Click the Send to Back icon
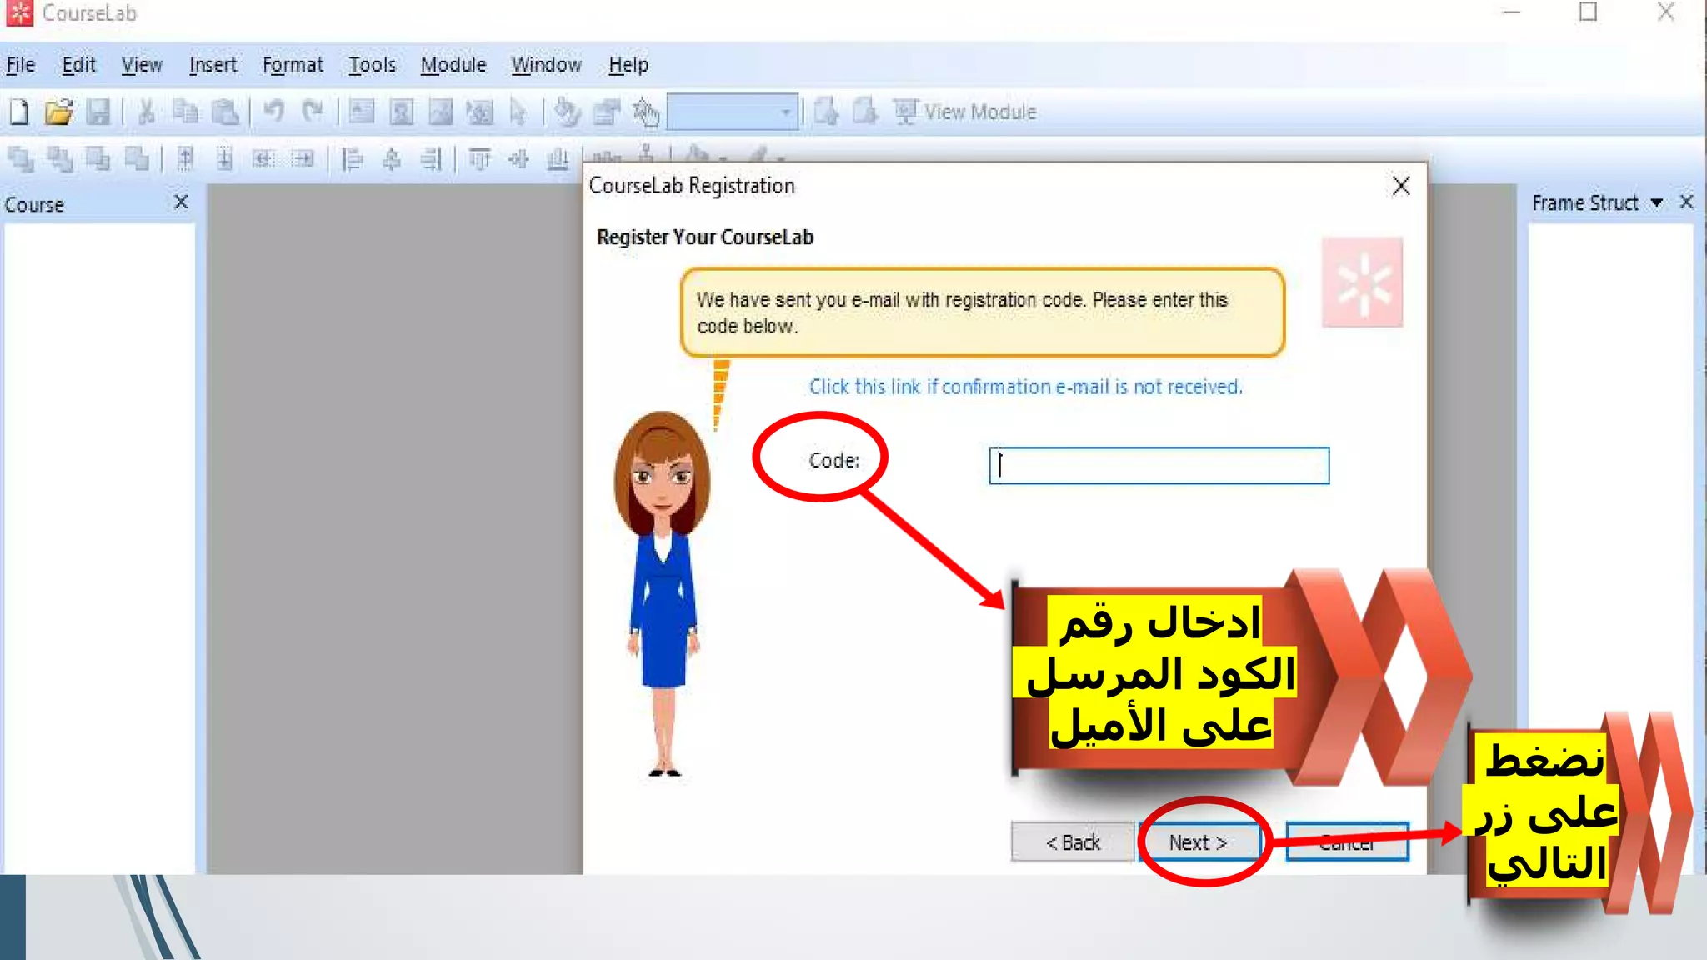 coord(59,158)
